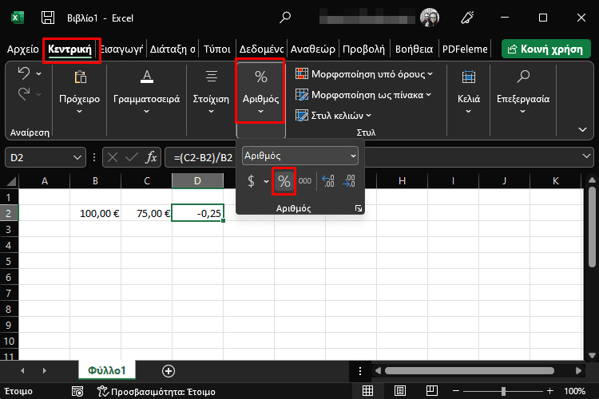Open the Γραμματοσειρά font group
599x399 pixels.
(x=147, y=93)
